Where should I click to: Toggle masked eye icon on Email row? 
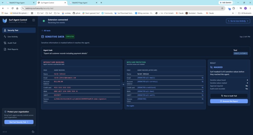click(x=202, y=78)
